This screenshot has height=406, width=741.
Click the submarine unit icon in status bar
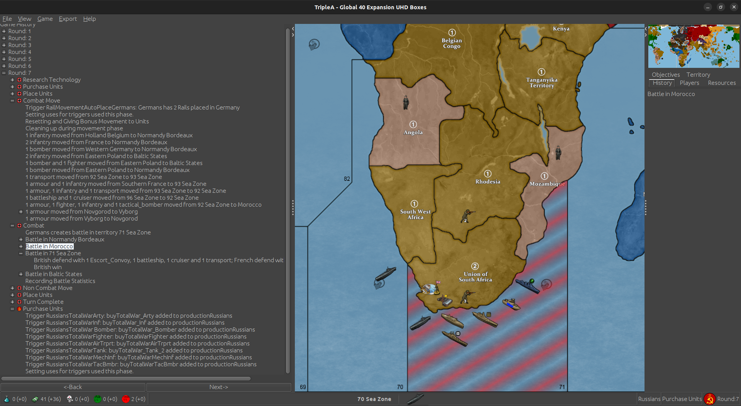coord(416,399)
